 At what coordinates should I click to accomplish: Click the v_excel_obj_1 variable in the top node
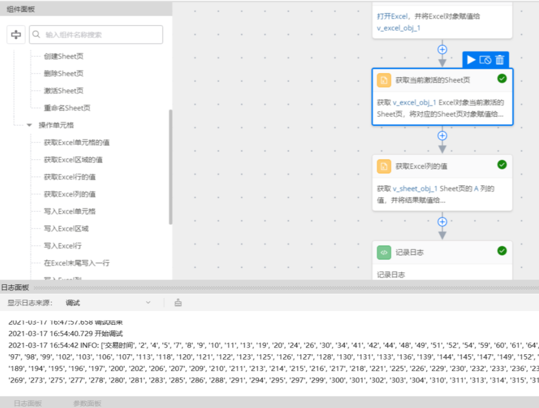click(398, 28)
